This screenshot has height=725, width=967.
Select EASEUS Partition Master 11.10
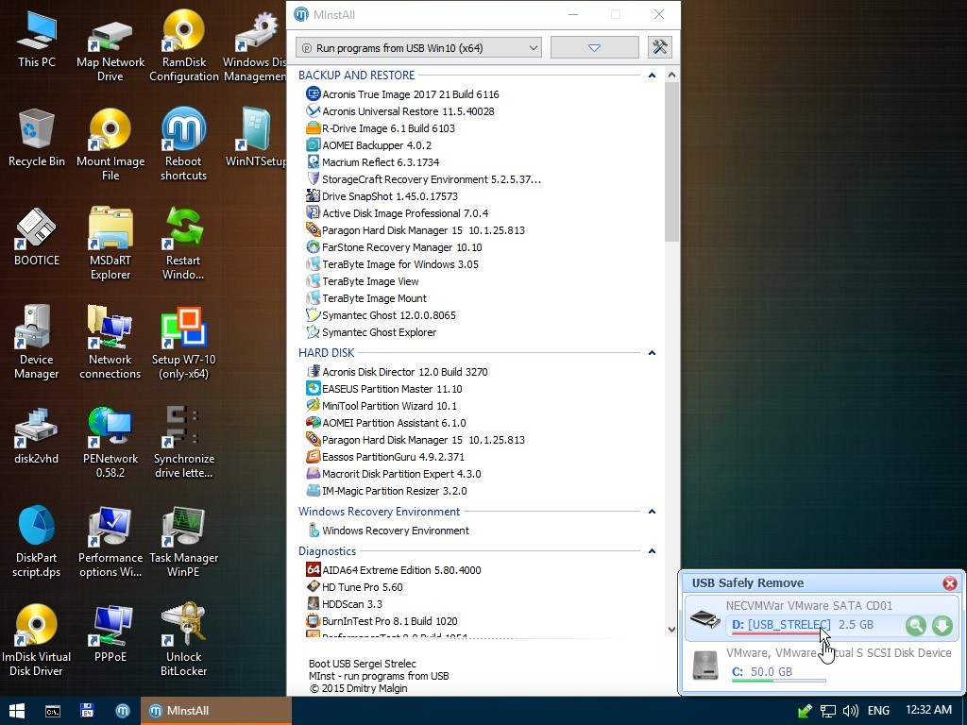(384, 389)
